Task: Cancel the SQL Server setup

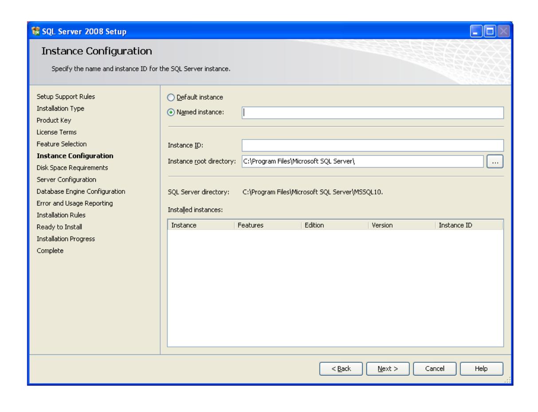Action: point(434,369)
